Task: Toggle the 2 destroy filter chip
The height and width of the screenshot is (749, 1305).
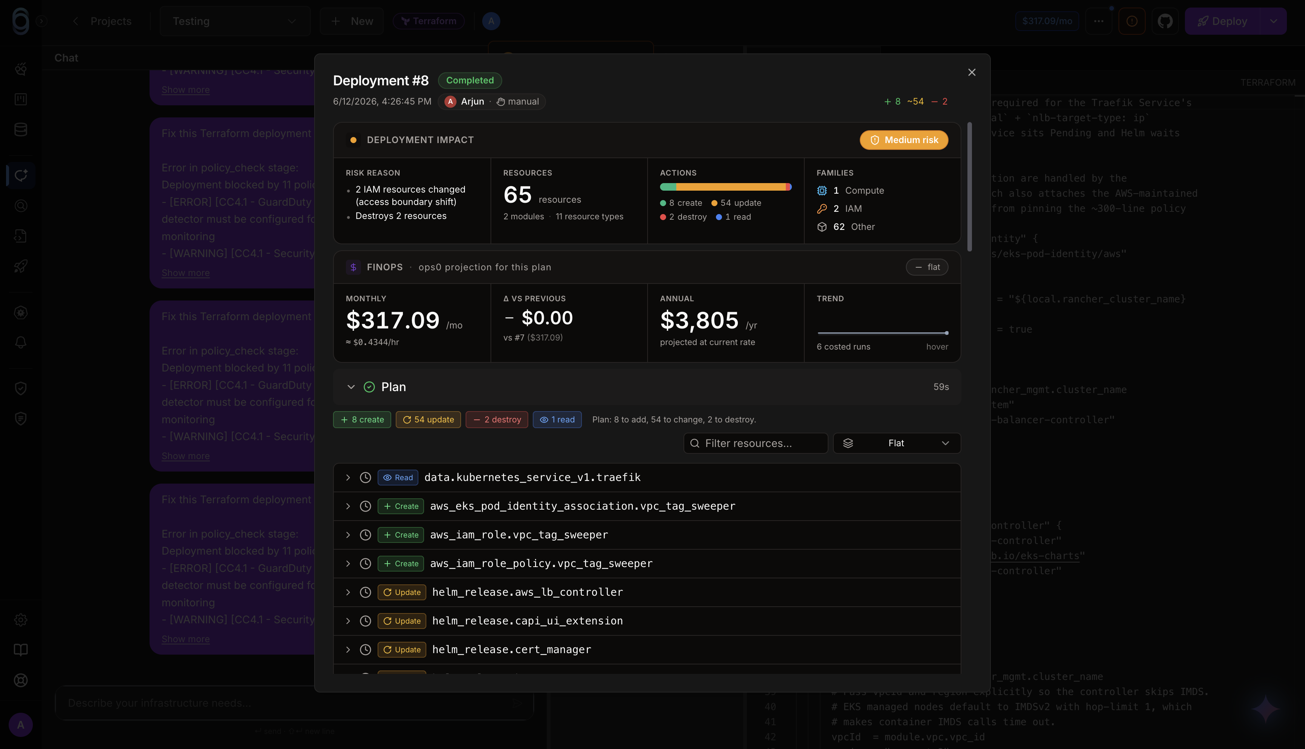Action: pos(497,419)
